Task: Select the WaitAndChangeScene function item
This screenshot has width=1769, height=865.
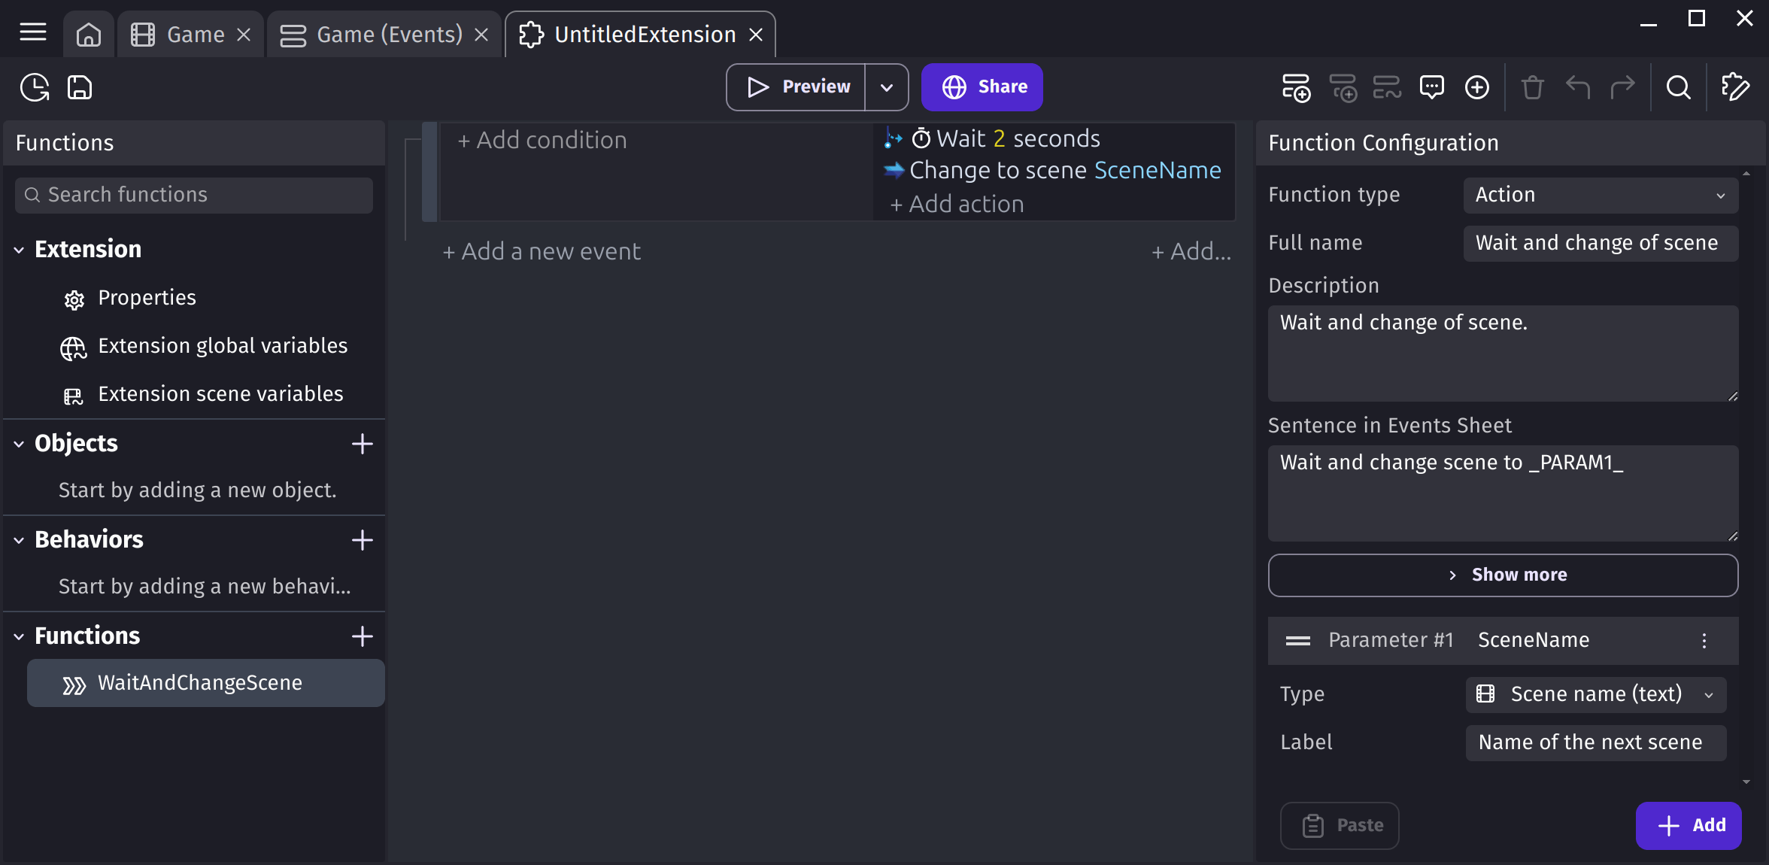Action: click(206, 683)
